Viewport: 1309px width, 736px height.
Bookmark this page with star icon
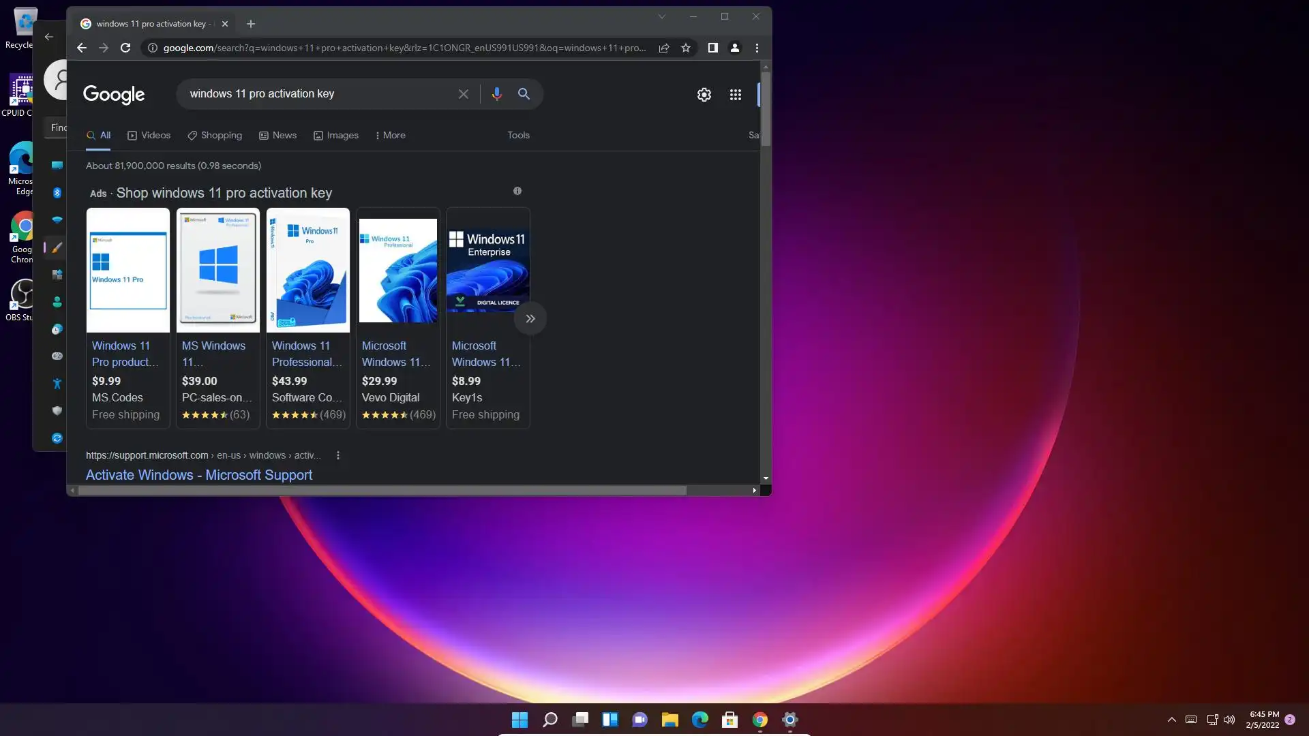[x=686, y=48]
